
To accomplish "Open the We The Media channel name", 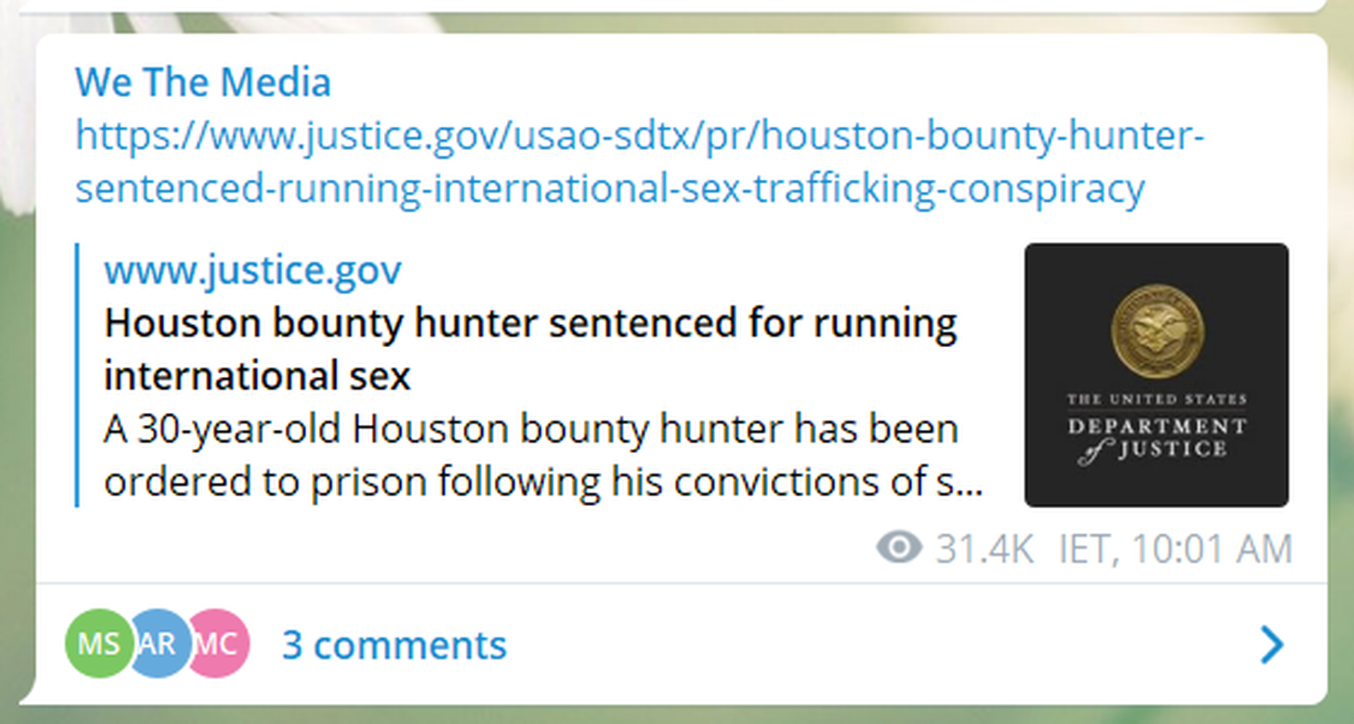I will click(x=202, y=82).
